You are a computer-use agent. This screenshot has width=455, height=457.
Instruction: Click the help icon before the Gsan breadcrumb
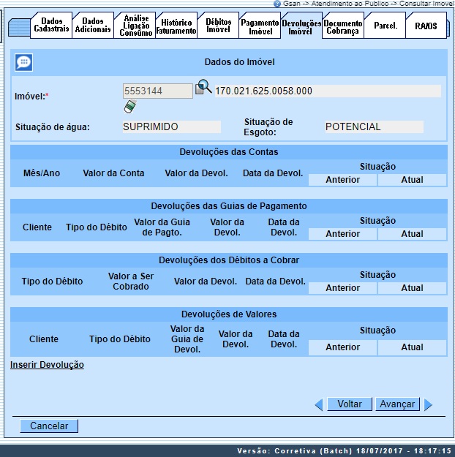point(277,4)
